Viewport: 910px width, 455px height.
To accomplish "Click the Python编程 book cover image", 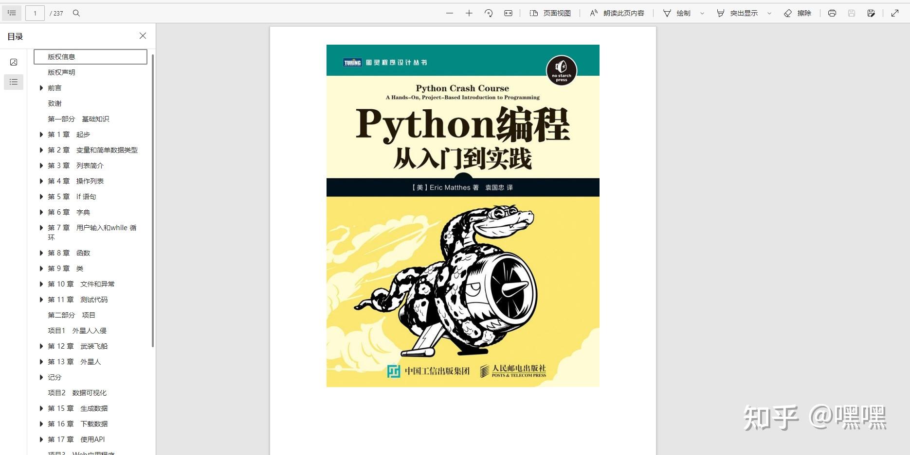I will pyautogui.click(x=463, y=216).
